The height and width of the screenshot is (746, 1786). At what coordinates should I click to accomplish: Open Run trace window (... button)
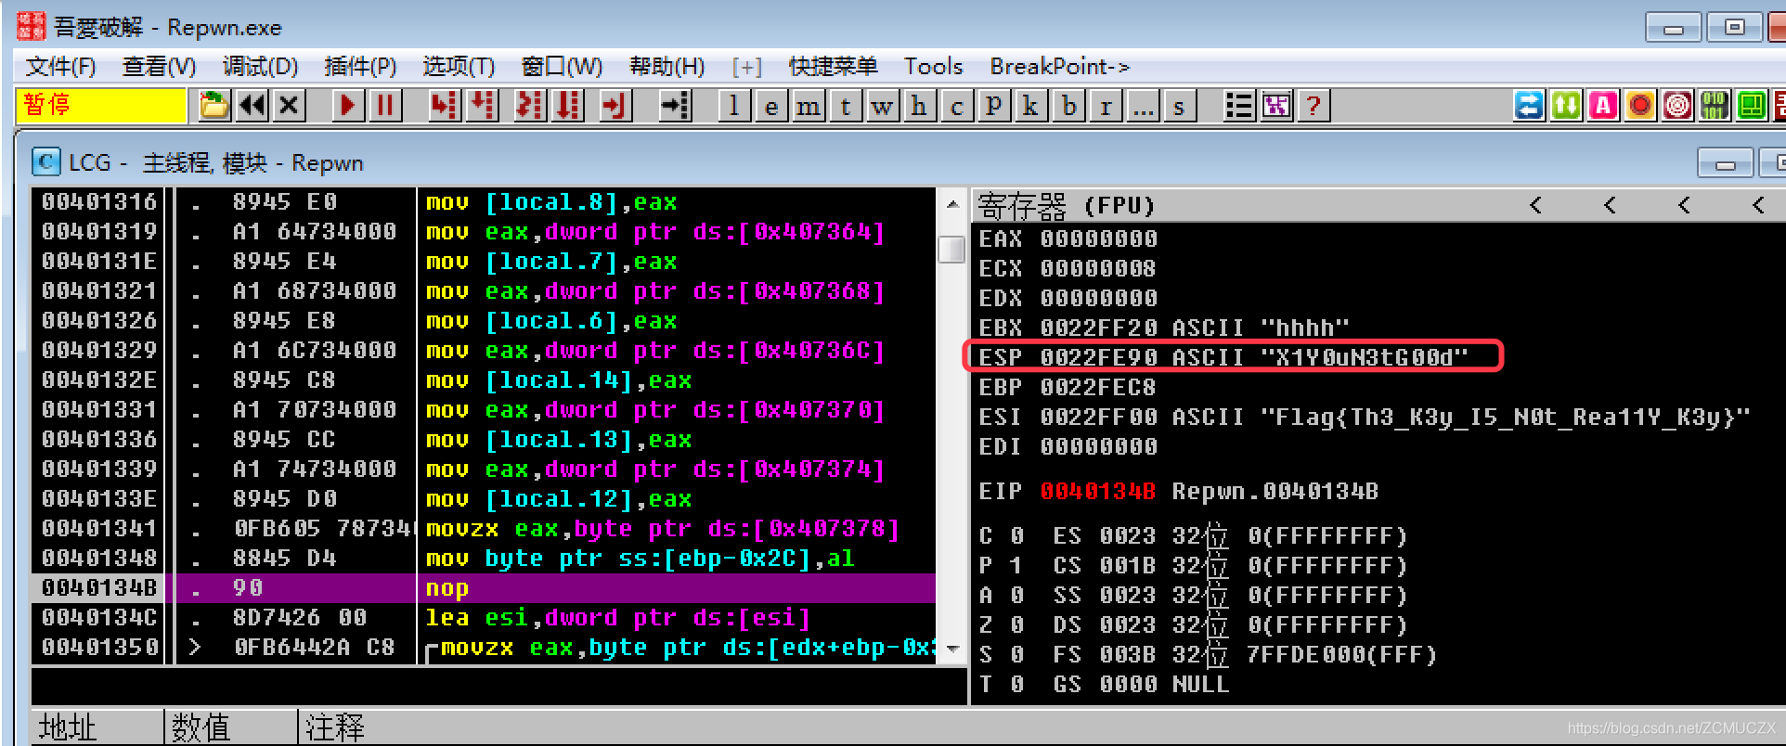pos(1143,106)
